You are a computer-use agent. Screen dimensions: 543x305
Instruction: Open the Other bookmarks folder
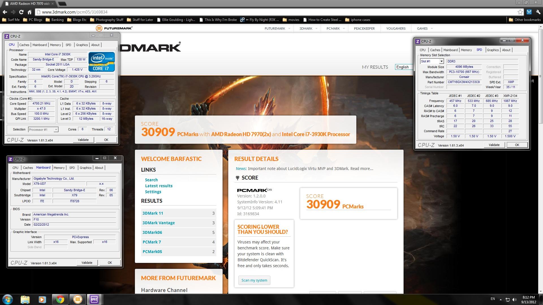click(525, 20)
